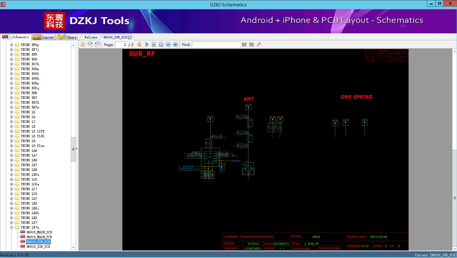Expand the TECNO LE6j folder

[x=11, y=208]
